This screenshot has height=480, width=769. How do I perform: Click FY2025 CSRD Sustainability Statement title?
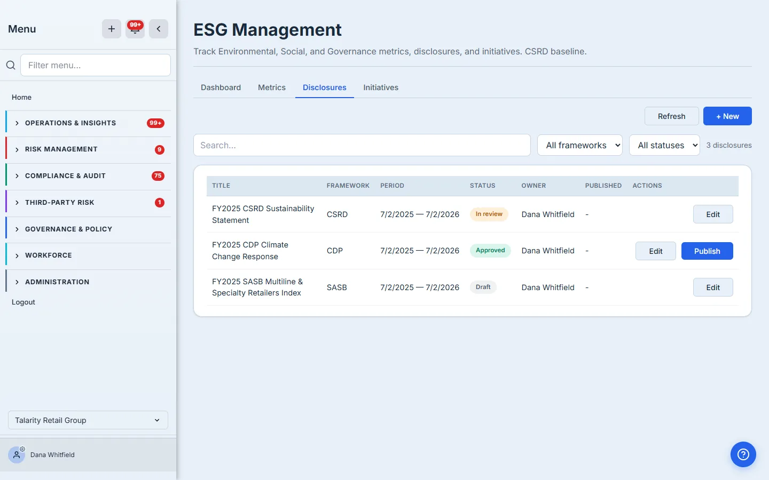(x=263, y=214)
